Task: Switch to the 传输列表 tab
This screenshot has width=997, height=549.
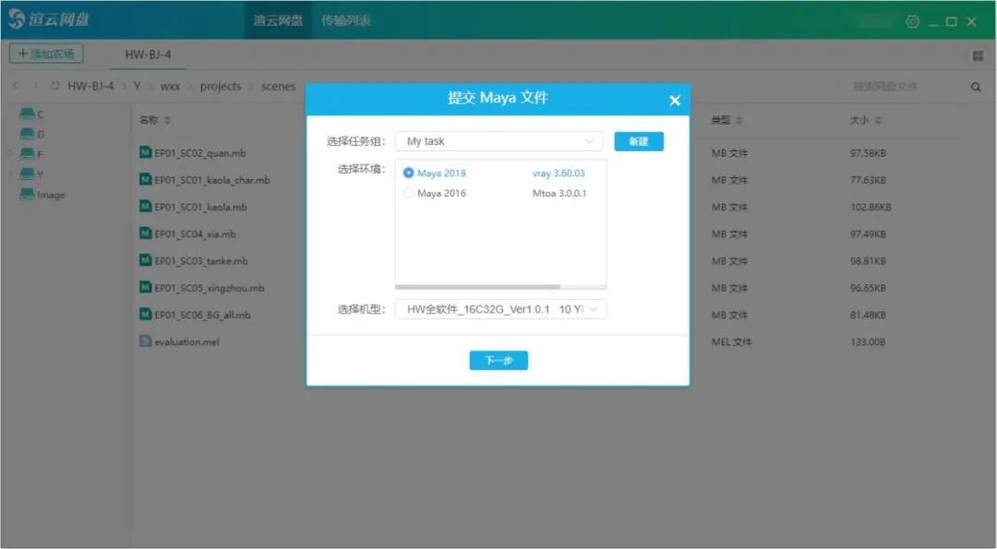Action: 345,20
